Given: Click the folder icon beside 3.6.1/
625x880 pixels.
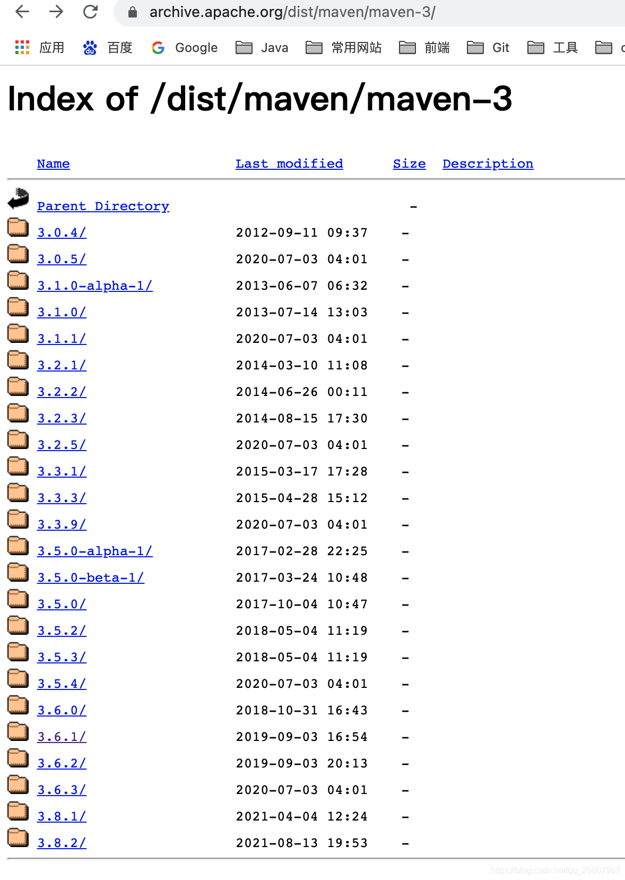Looking at the screenshot, I should point(18,731).
